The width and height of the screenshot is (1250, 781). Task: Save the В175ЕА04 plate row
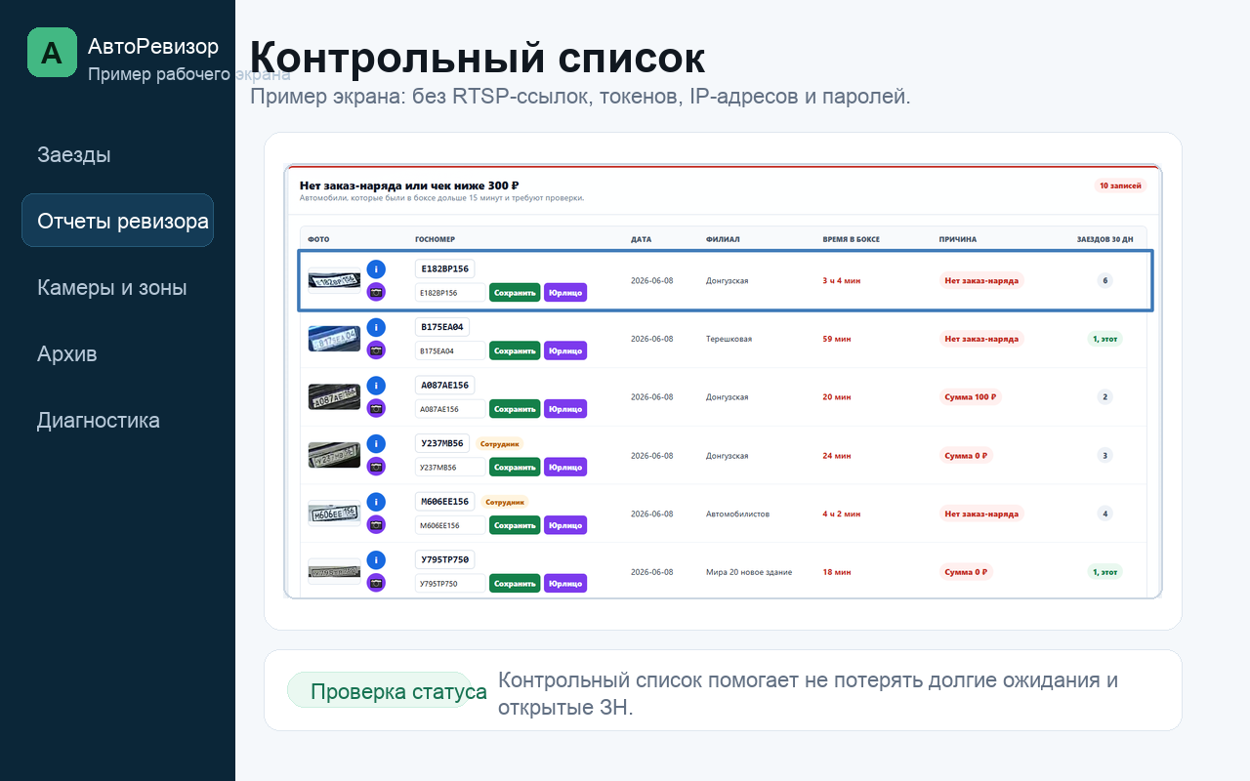[515, 350]
